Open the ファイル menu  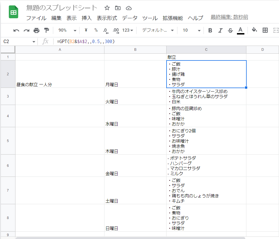[36, 18]
